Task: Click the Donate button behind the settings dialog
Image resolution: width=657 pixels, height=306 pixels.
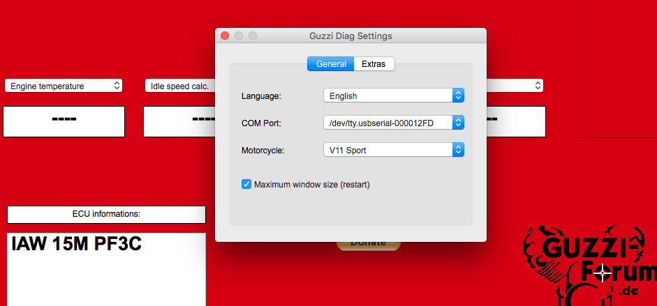Action: point(369,245)
